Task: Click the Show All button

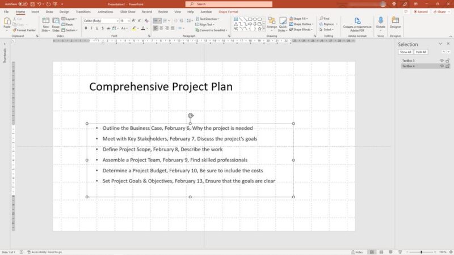Action: [405, 52]
